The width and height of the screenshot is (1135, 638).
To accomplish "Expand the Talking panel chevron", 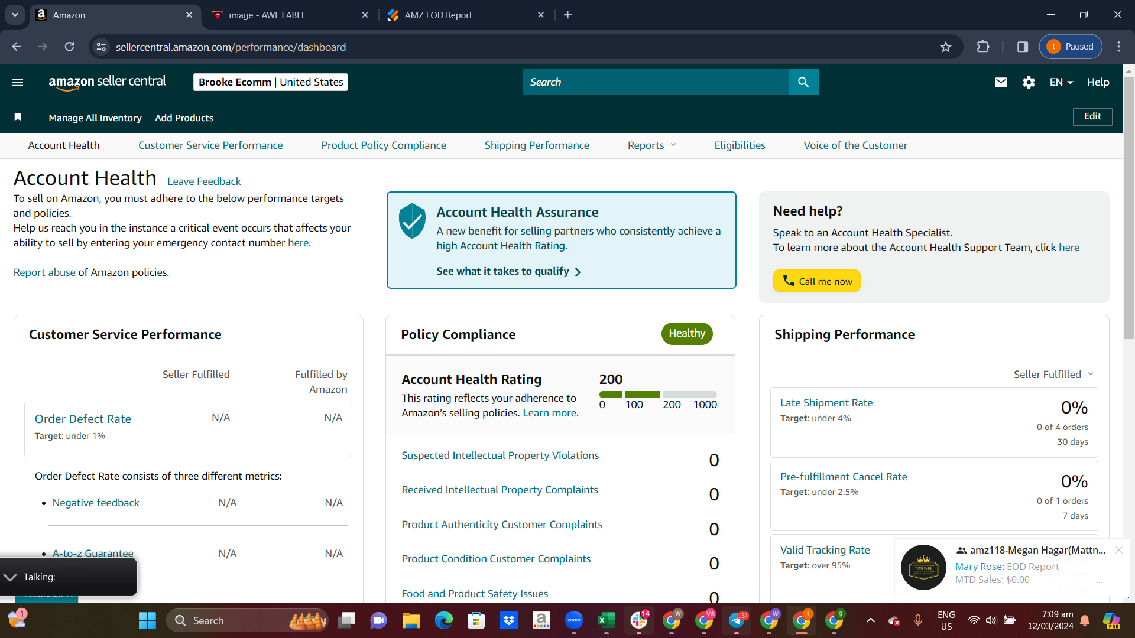I will (10, 577).
